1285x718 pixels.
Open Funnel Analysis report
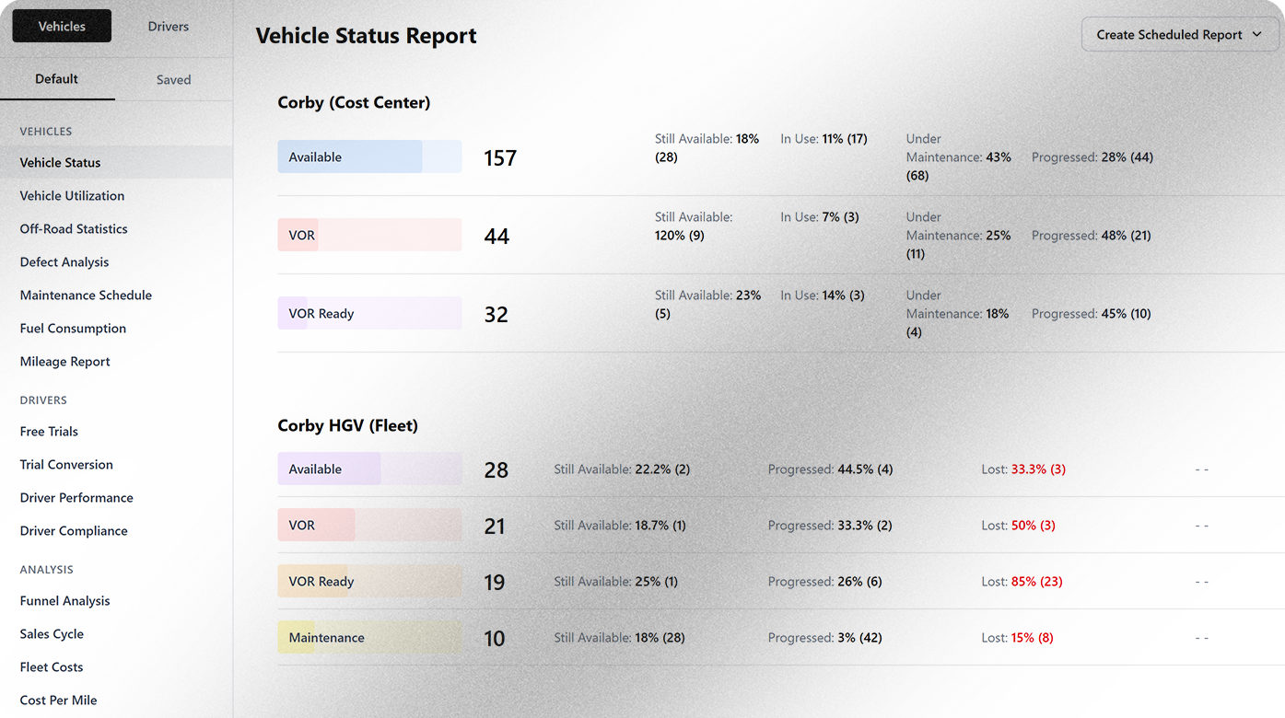64,601
